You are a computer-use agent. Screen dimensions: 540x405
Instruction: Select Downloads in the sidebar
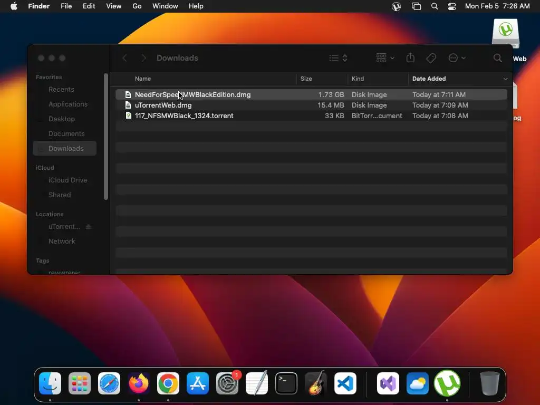click(65, 148)
